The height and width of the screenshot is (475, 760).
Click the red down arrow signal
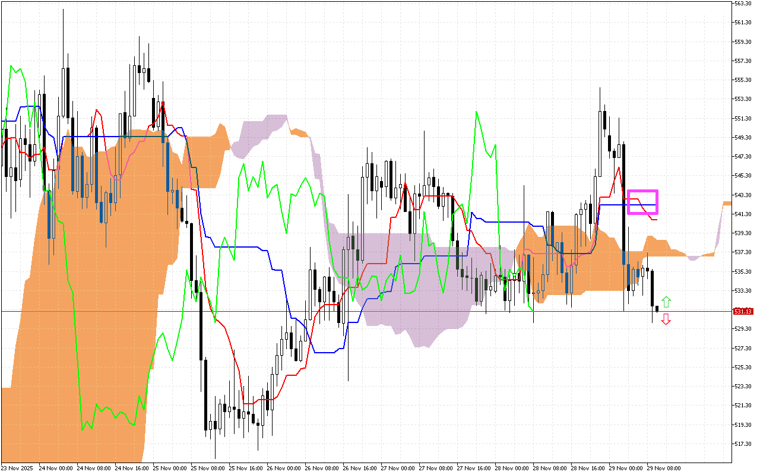(x=666, y=319)
